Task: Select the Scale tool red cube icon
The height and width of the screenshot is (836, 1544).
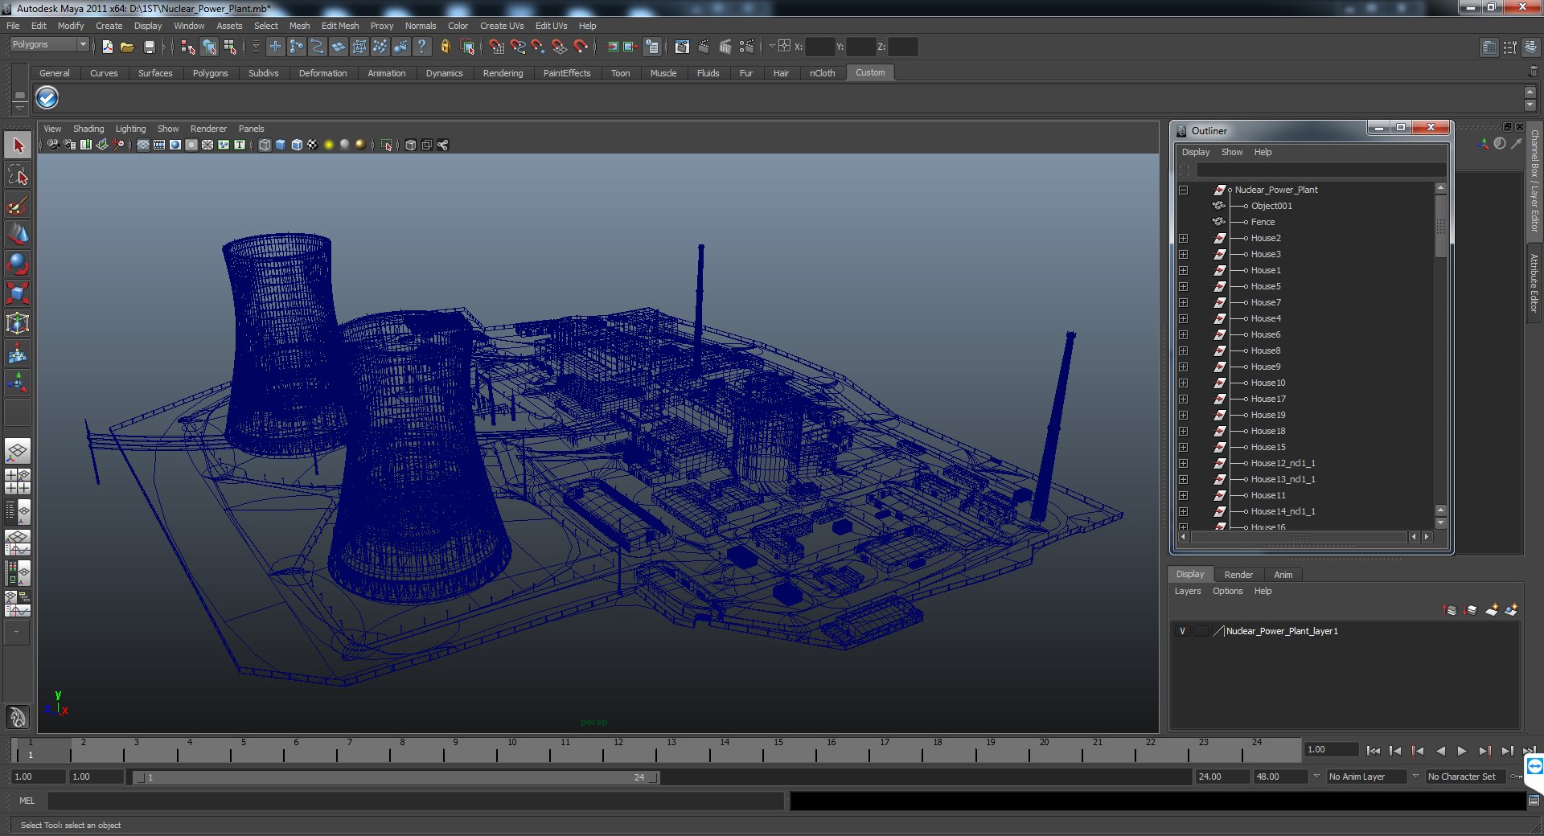Action: 18,293
